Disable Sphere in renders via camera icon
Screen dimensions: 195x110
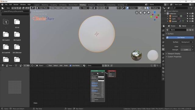pyautogui.click(x=193, y=21)
